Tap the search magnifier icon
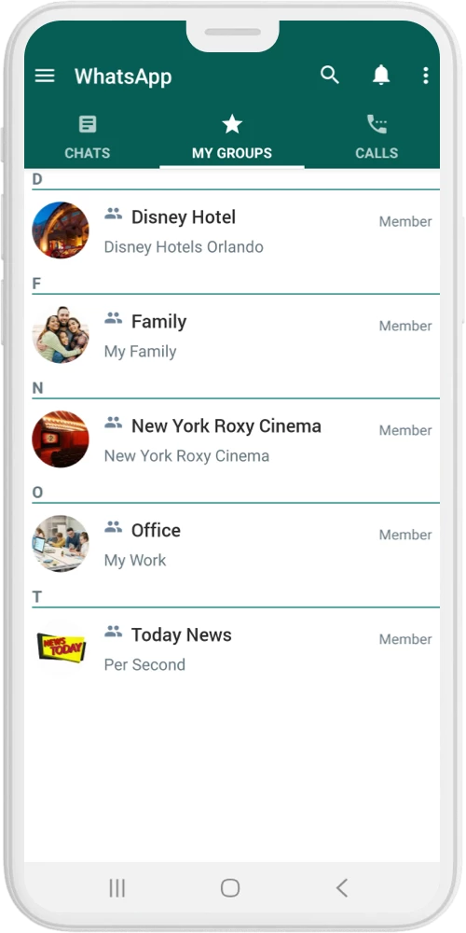 point(329,75)
